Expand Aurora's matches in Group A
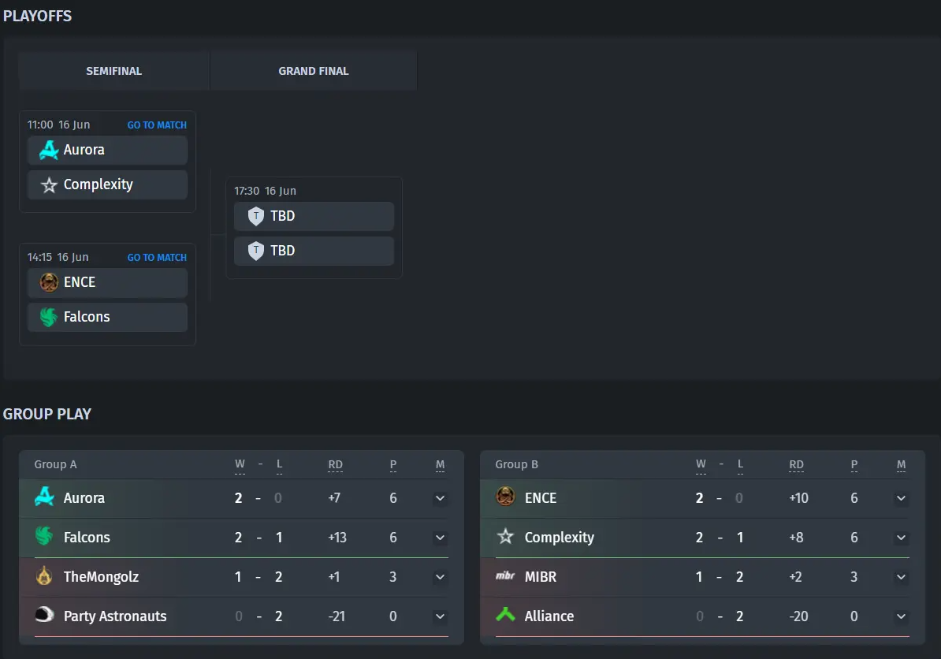 [x=440, y=498]
